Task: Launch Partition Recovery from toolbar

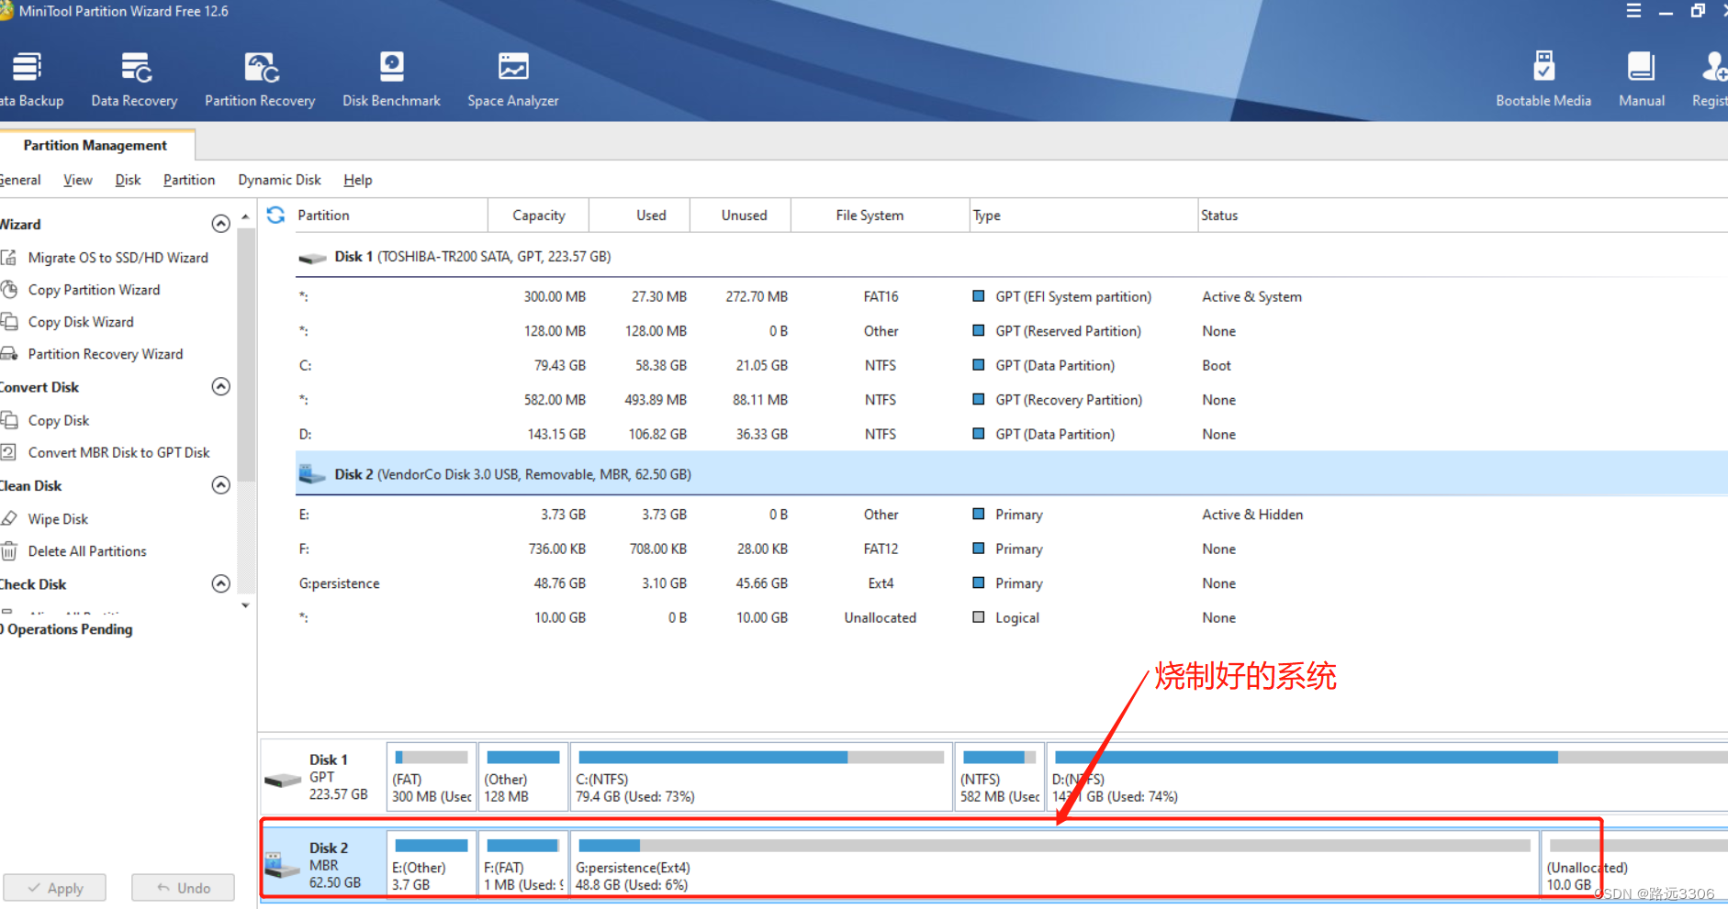Action: point(260,80)
